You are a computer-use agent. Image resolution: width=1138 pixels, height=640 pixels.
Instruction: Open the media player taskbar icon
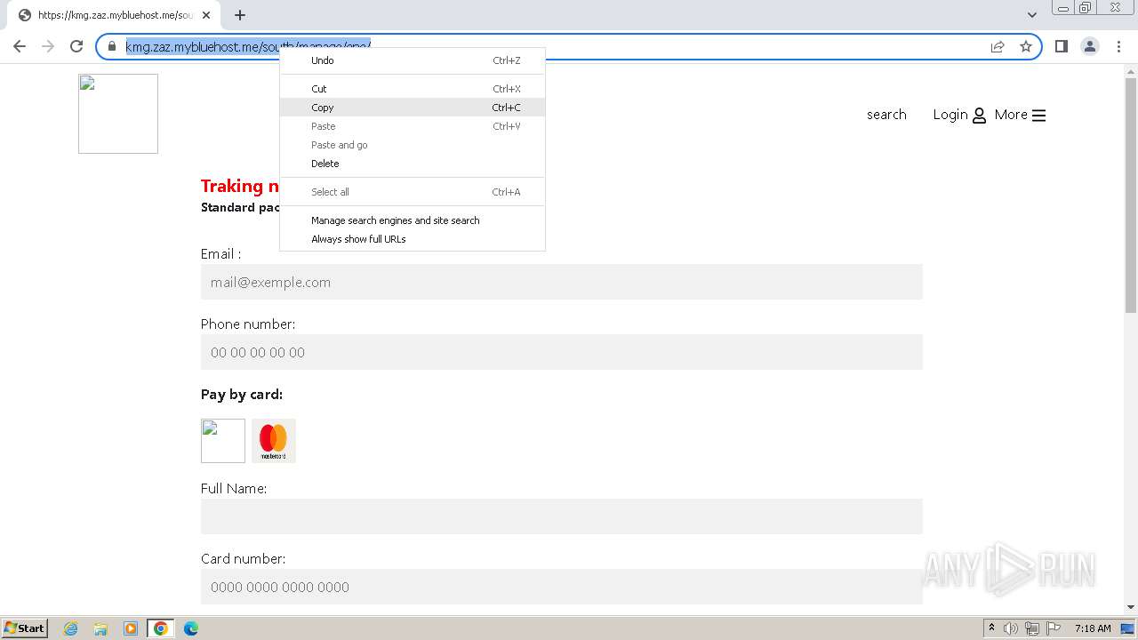tap(131, 628)
